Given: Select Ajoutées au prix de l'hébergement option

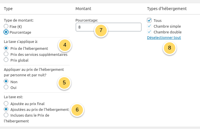Looking at the screenshot, I should point(6,109).
